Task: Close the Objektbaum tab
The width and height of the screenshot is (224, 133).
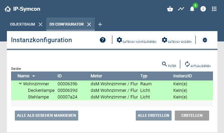Action: tap(40, 24)
